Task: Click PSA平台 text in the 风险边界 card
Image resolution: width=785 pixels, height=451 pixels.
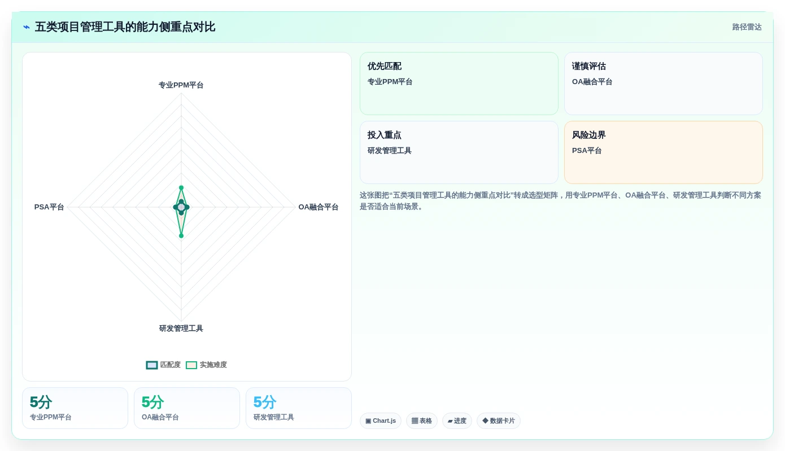Action: [587, 151]
